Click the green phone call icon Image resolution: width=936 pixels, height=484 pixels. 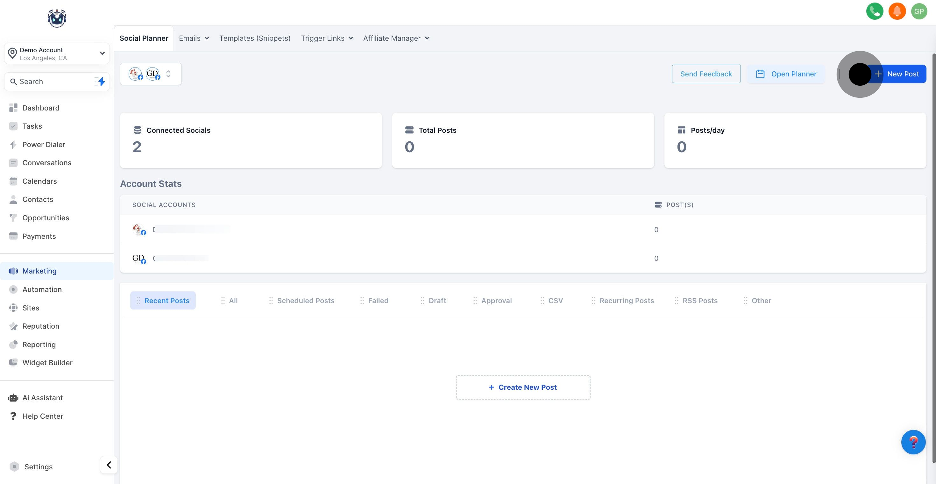pyautogui.click(x=875, y=11)
